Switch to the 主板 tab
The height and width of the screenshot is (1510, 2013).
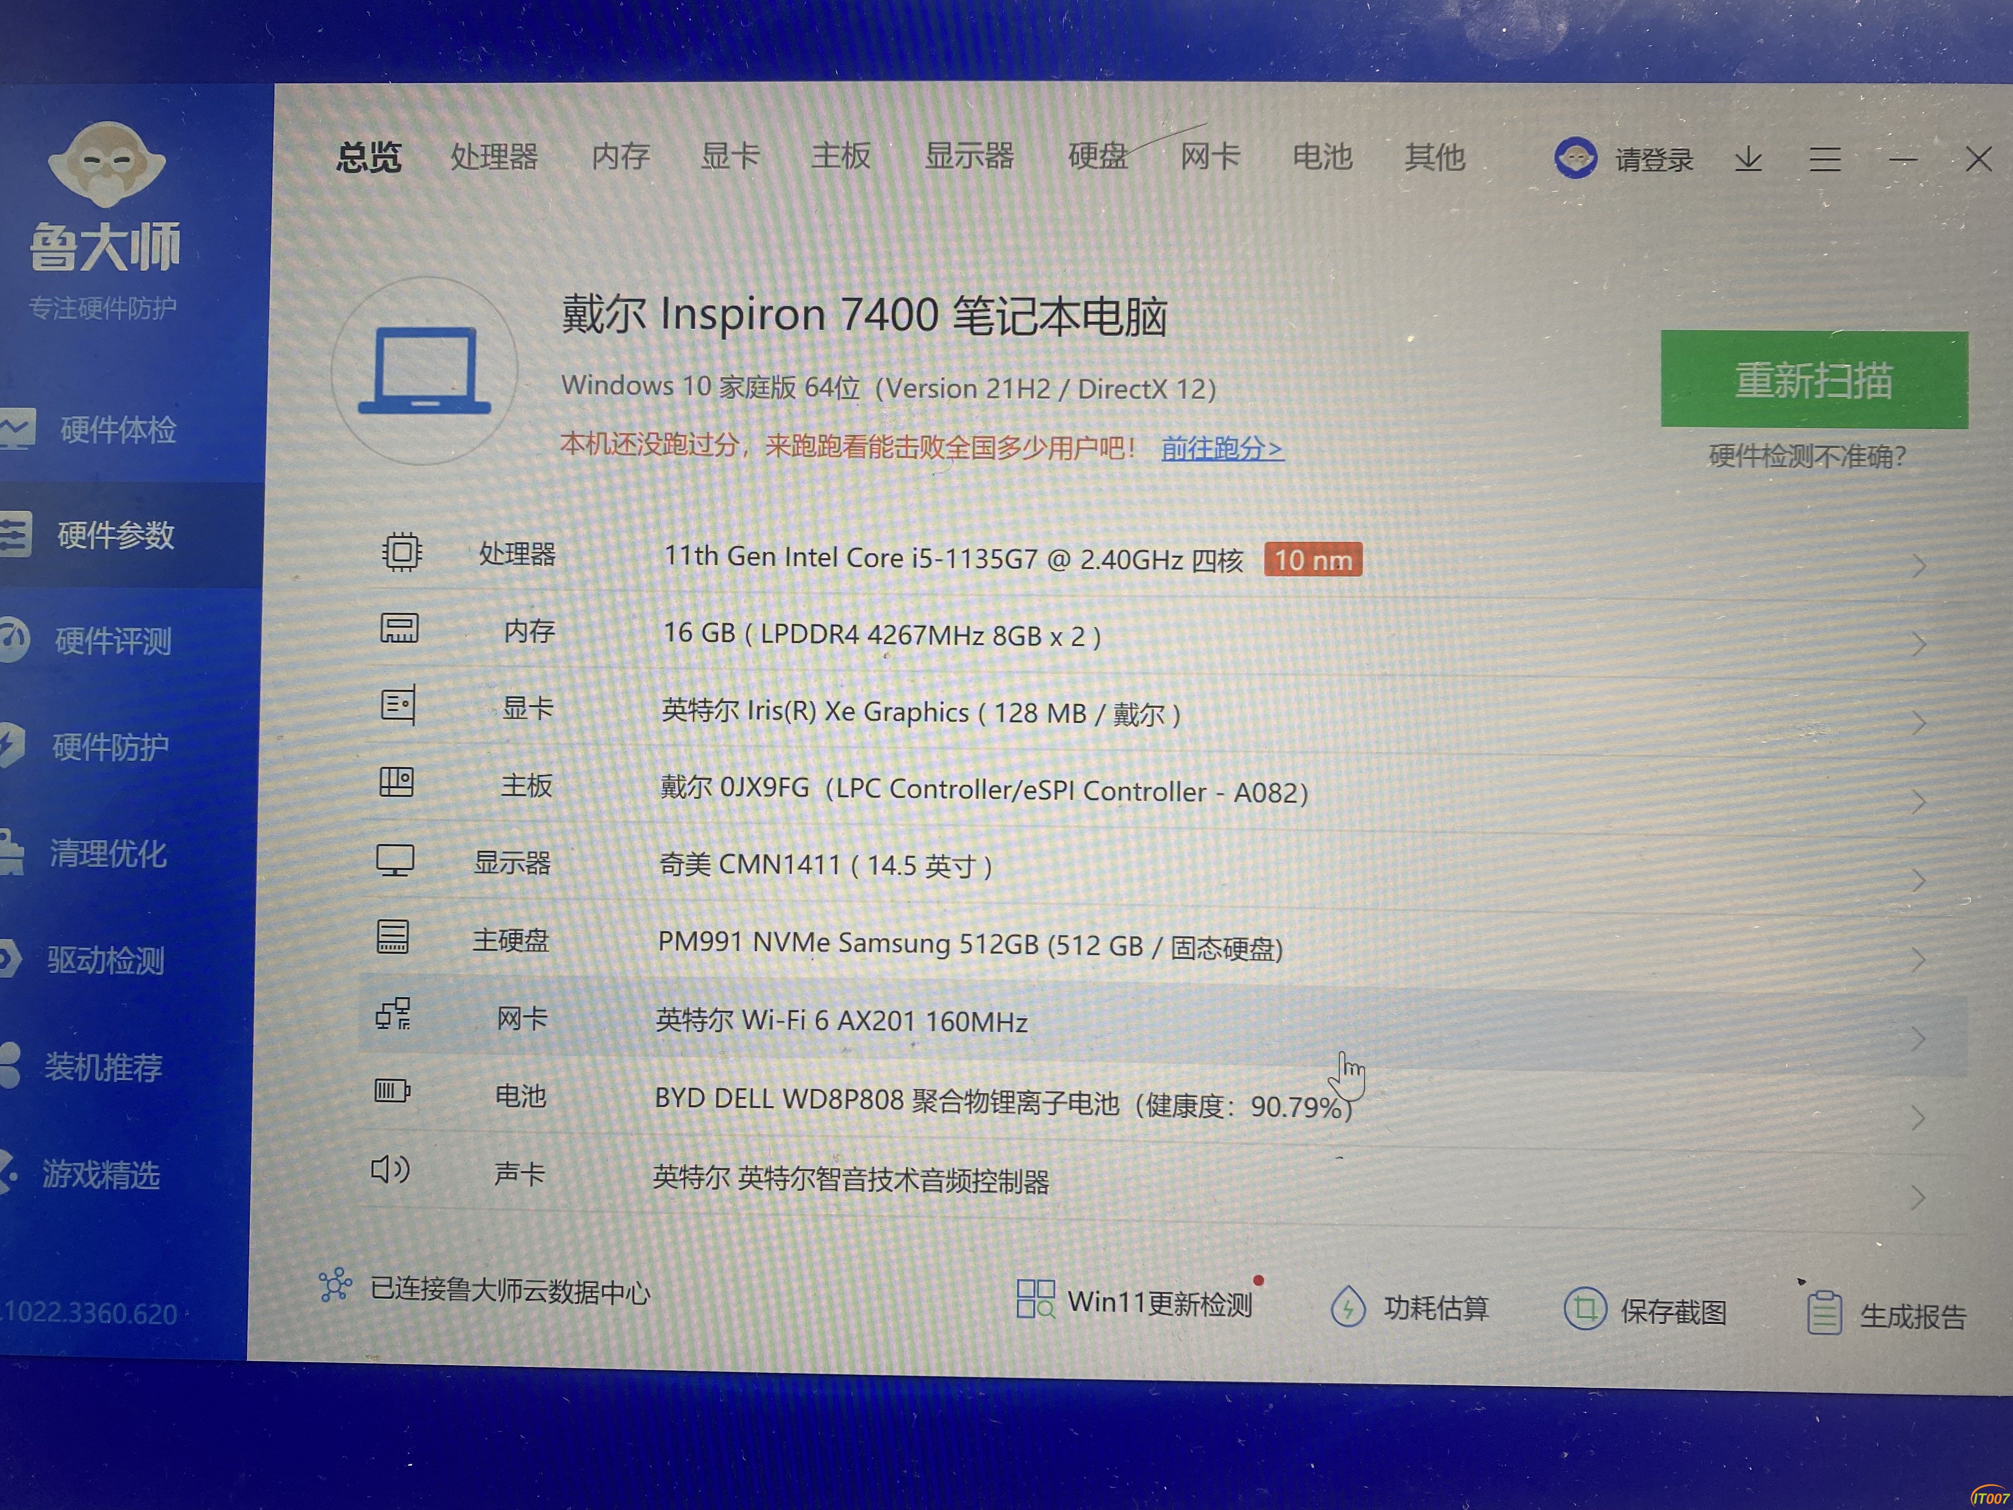click(x=841, y=157)
